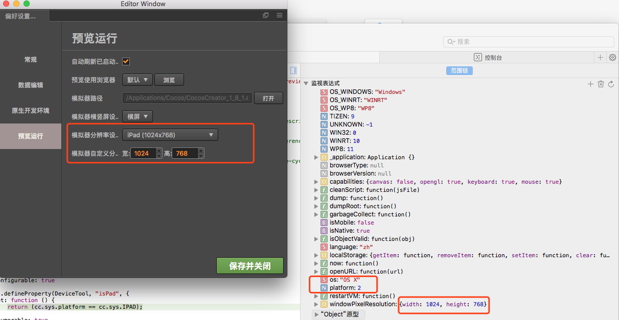Collapse the 监视表达式 section
619x320 pixels.
(x=306, y=83)
